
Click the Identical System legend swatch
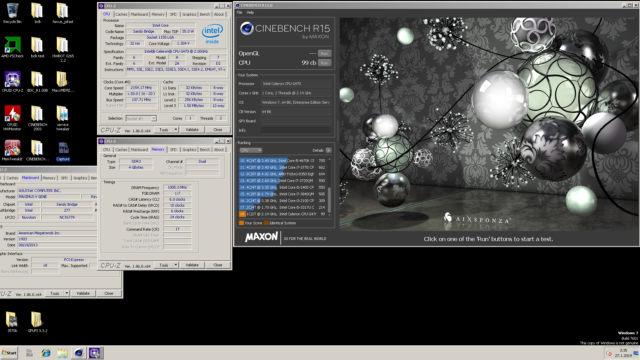coord(266,223)
